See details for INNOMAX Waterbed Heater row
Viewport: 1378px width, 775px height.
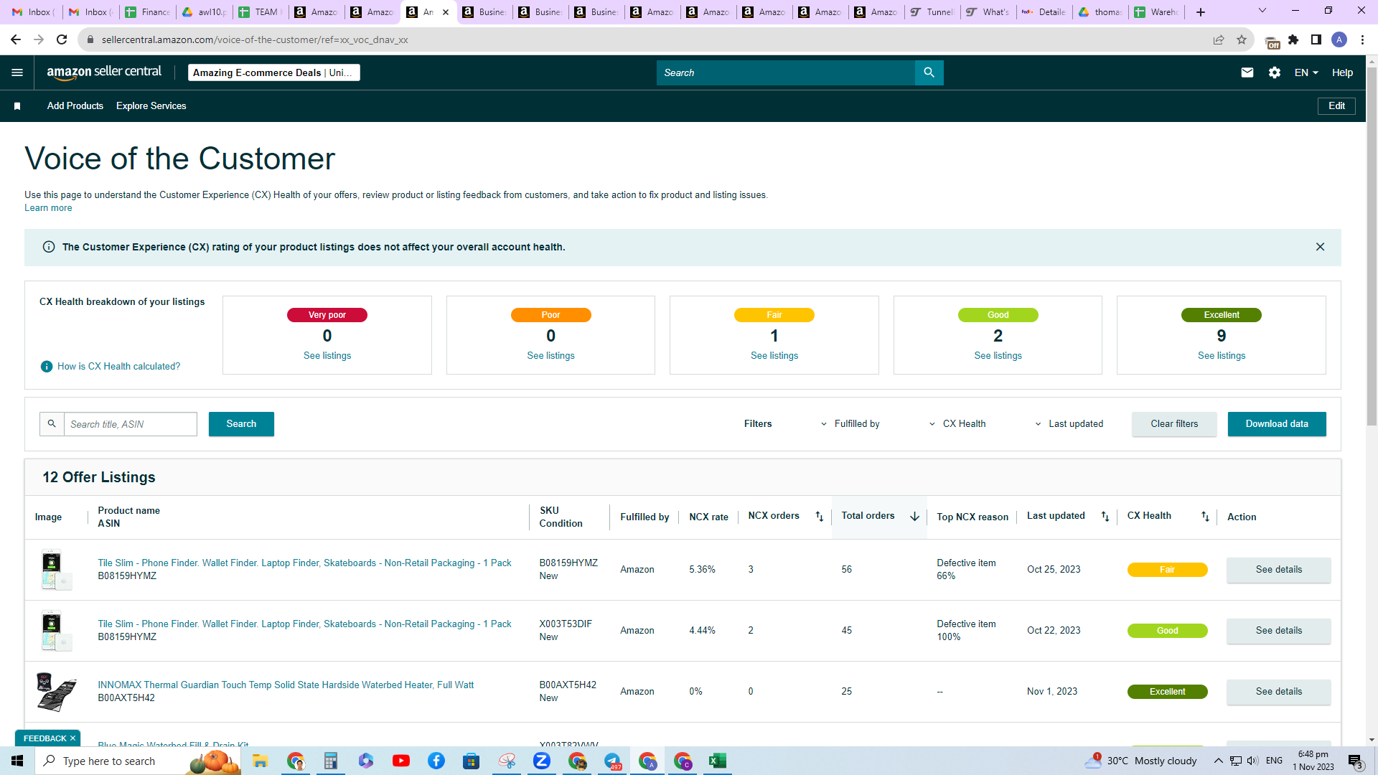coord(1279,692)
